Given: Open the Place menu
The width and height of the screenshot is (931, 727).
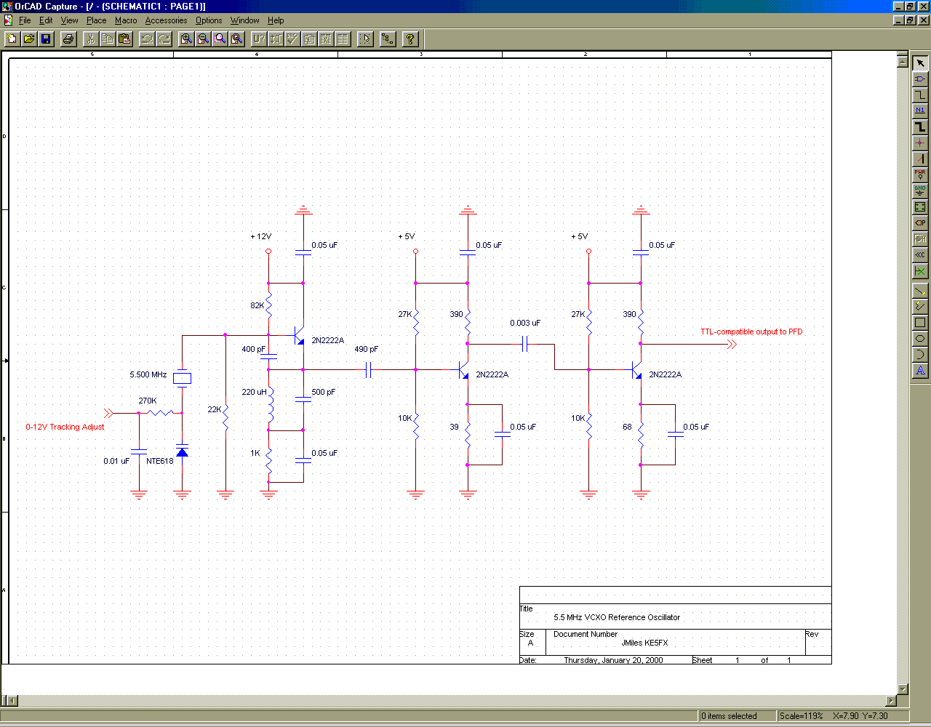Looking at the screenshot, I should pos(96,20).
